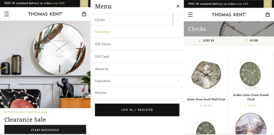
Task: Open Arabic Lichen Green Mantel Clock link
Action: click(x=251, y=97)
